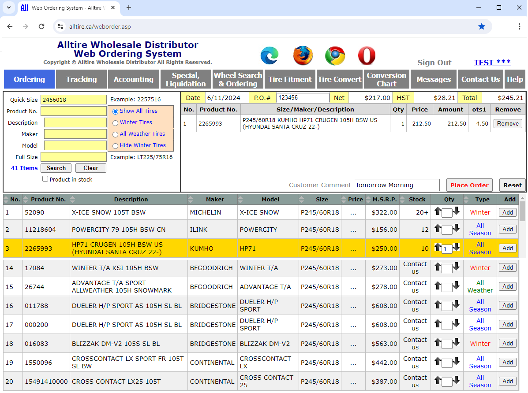The image size is (528, 393).
Task: Open the Help tab
Action: [x=515, y=79]
